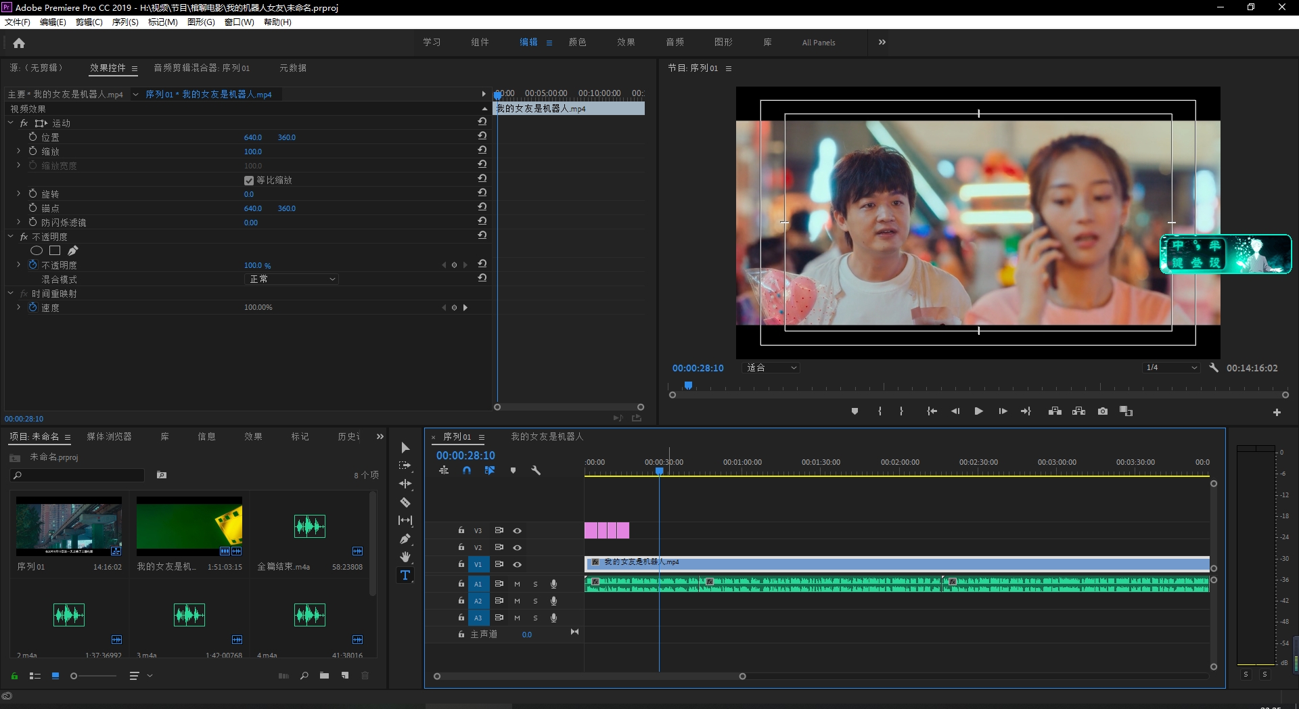Click Mark In bracket in Program monitor
1299x709 pixels.
pos(880,411)
